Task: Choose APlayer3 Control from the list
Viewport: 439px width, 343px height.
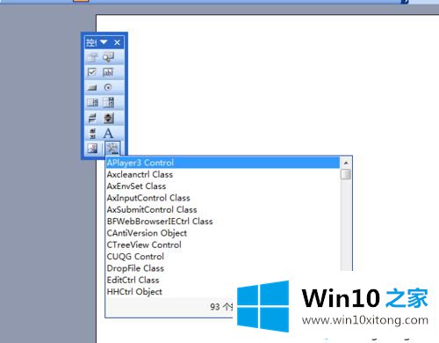Action: click(223, 163)
